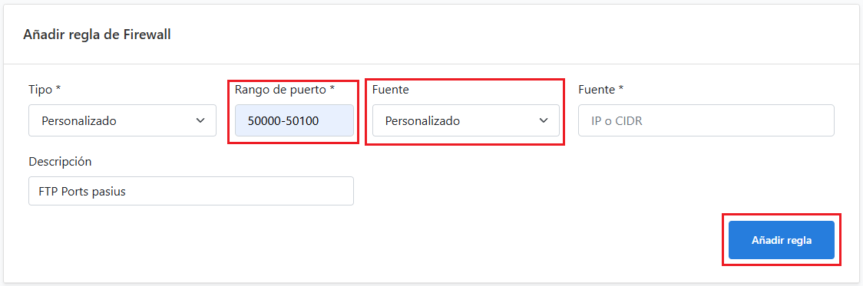Click the 'Tipo *' field label
The height and width of the screenshot is (286, 863).
44,90
